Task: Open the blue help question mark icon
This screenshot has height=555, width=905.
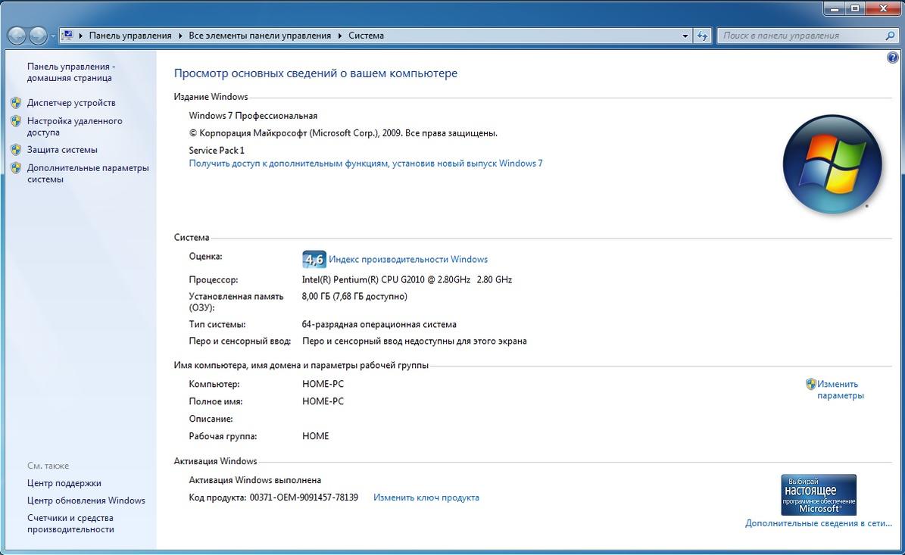Action: (892, 57)
